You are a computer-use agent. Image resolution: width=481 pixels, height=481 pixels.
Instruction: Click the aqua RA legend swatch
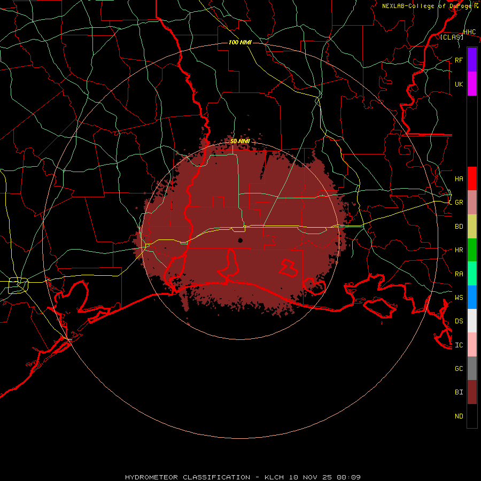[472, 274]
